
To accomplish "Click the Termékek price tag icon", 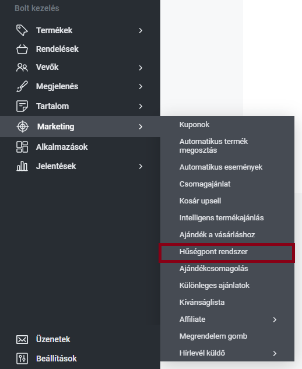I will (x=22, y=30).
